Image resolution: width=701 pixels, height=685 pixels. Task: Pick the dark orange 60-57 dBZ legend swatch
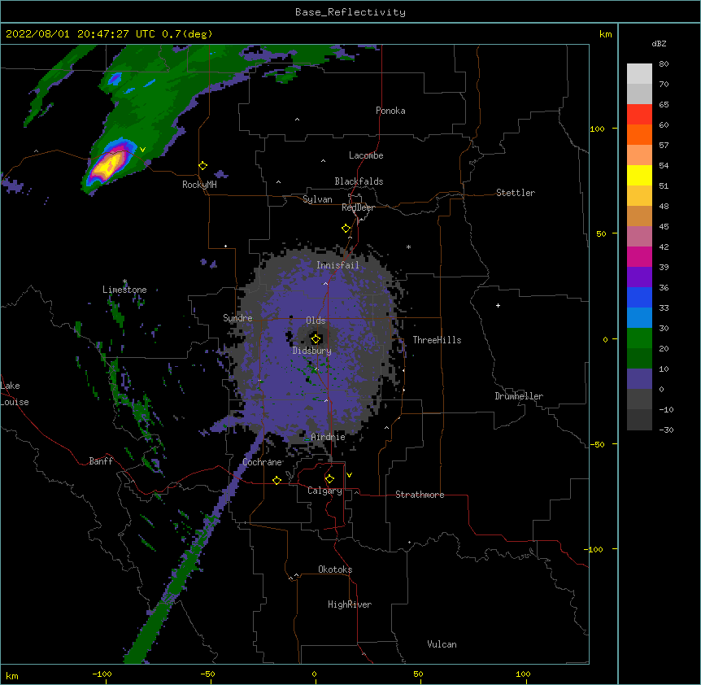639,134
